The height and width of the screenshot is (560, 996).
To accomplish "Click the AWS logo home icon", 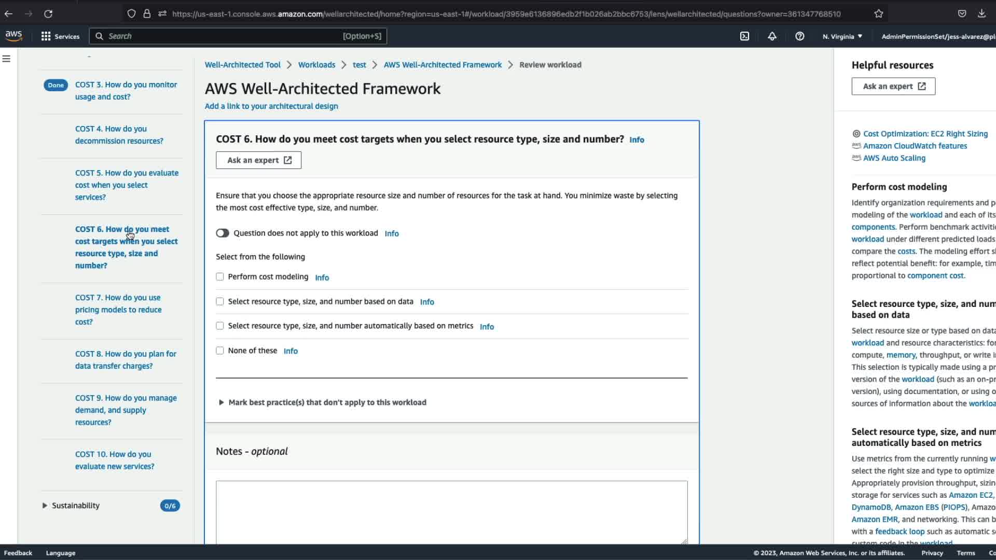I will (x=14, y=36).
